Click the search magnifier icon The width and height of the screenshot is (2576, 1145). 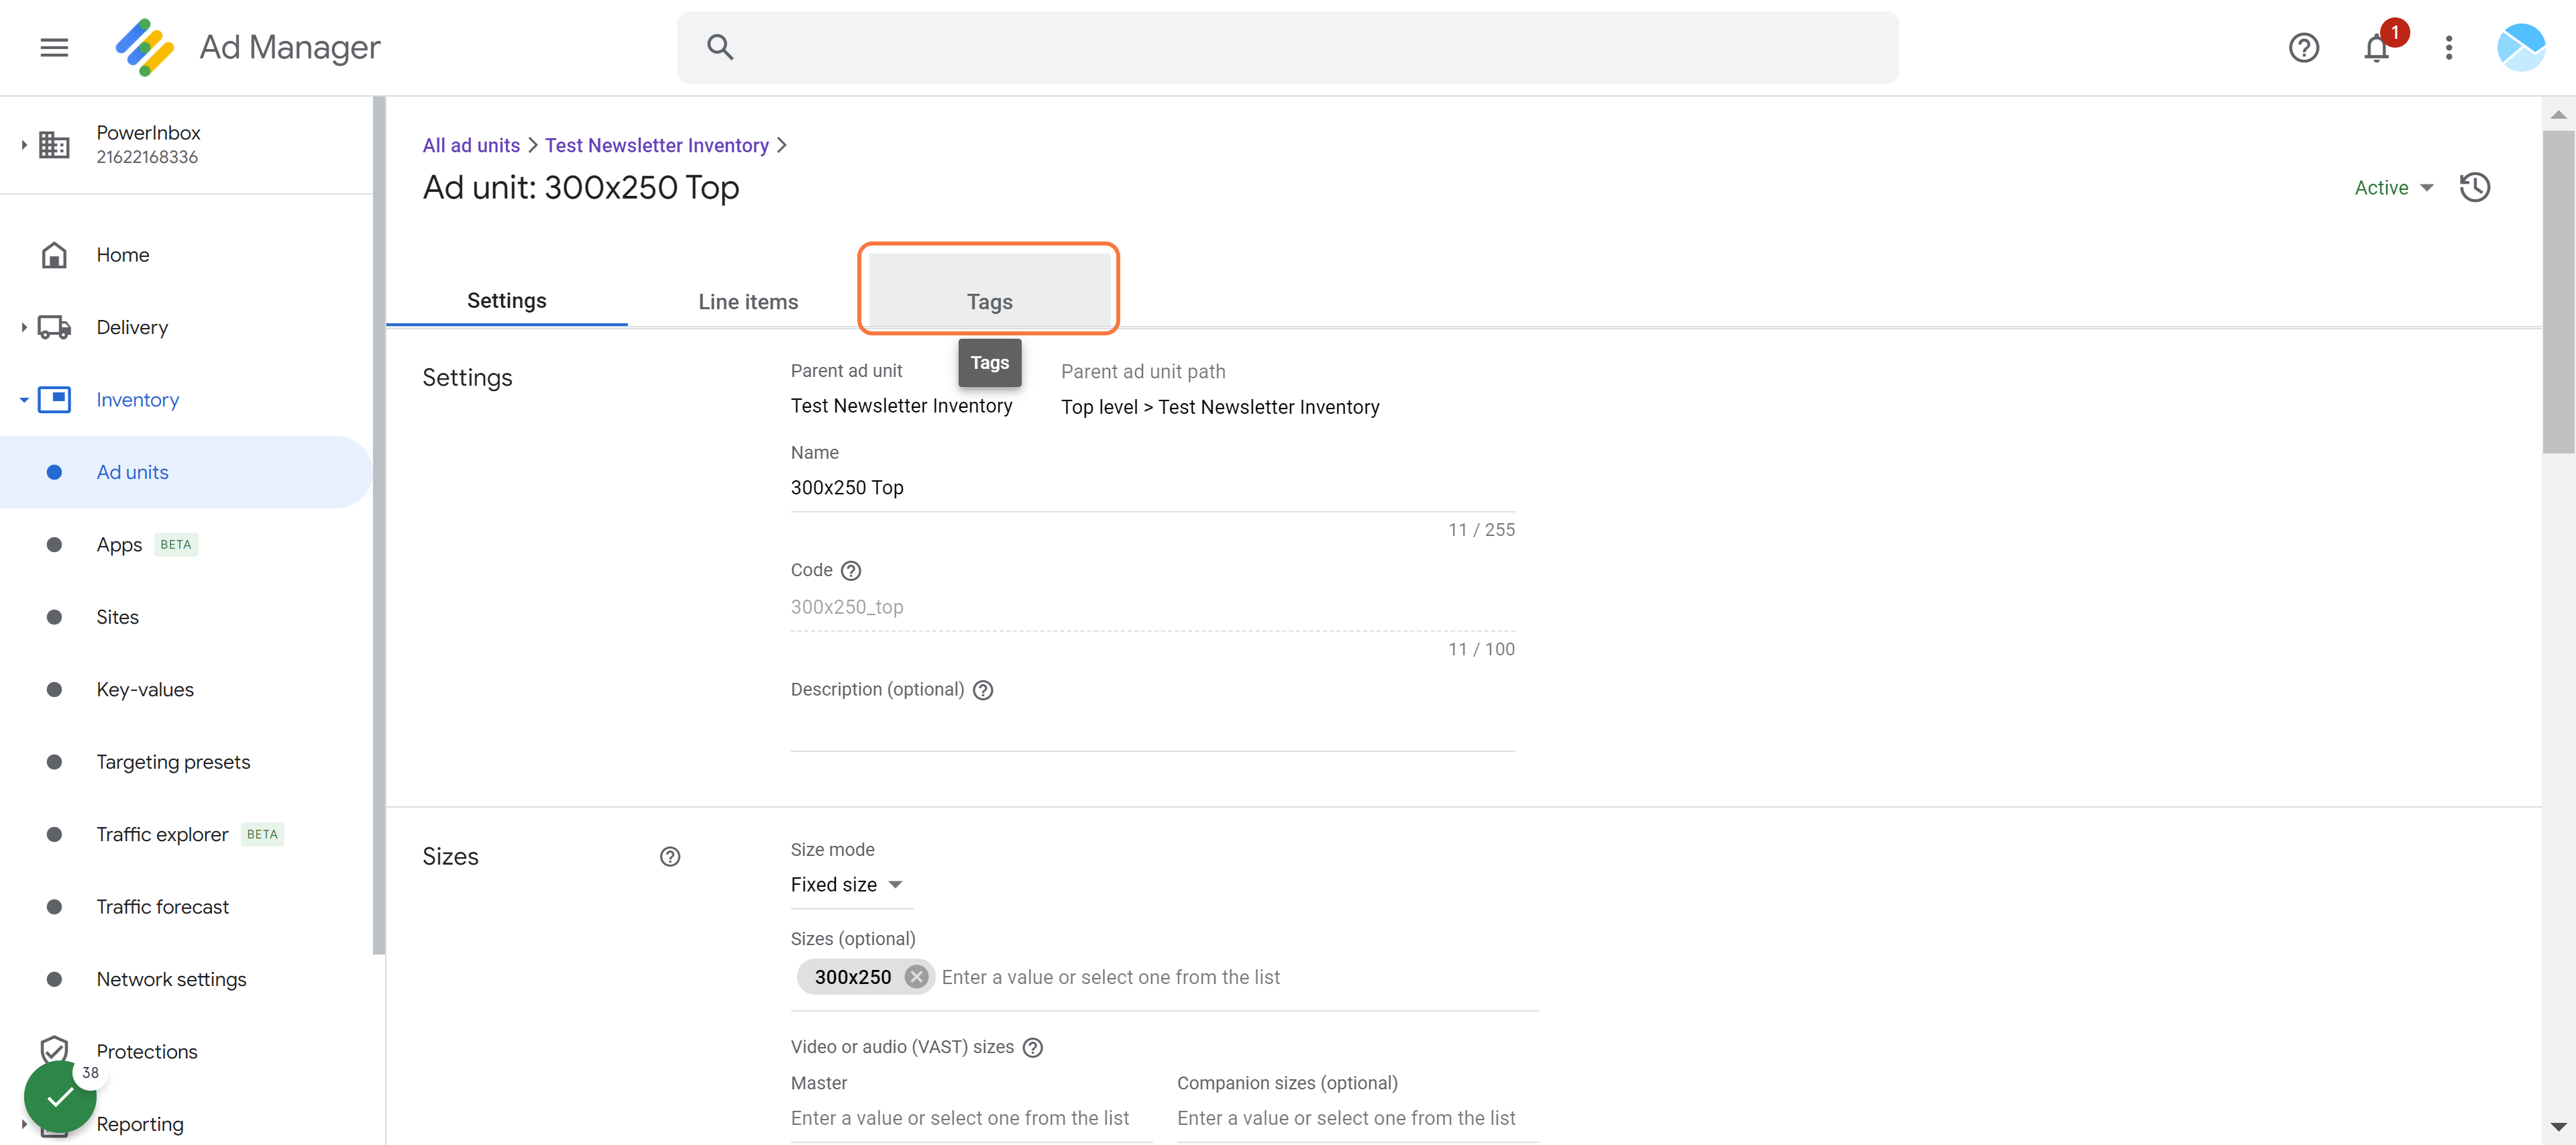720,47
